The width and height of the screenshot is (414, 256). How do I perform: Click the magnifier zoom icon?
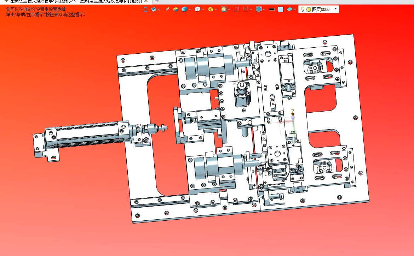coord(224,10)
